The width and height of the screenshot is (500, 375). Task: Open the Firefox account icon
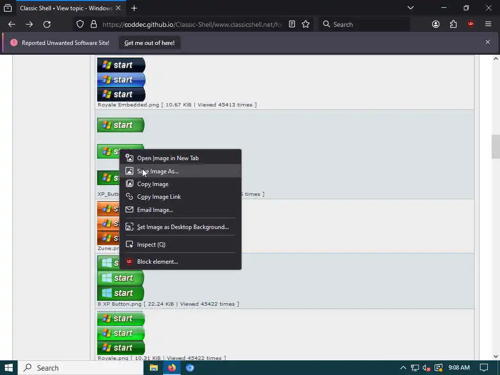coord(436,24)
